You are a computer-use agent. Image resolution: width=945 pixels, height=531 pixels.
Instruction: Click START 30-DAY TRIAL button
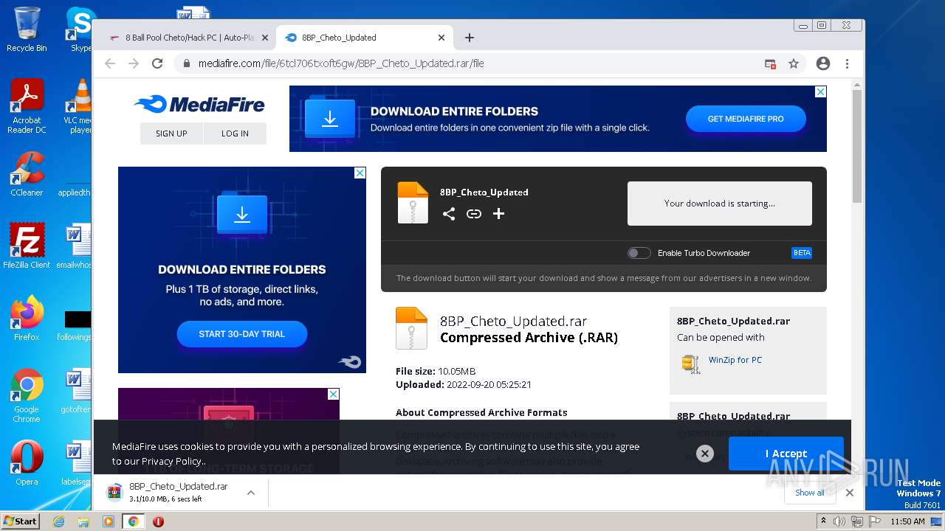[x=241, y=334]
